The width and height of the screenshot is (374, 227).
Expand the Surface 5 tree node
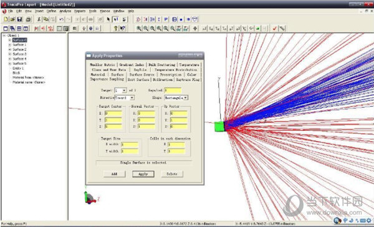point(10,64)
